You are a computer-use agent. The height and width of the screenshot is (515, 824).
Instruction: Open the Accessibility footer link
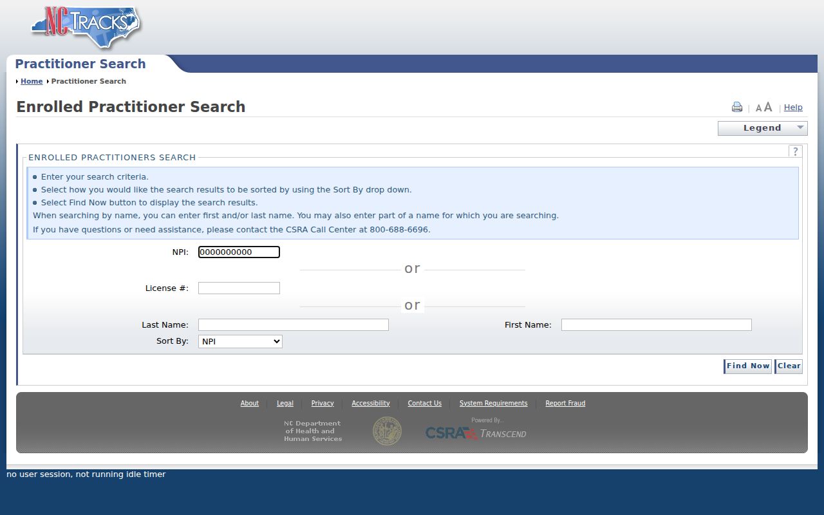coord(371,404)
